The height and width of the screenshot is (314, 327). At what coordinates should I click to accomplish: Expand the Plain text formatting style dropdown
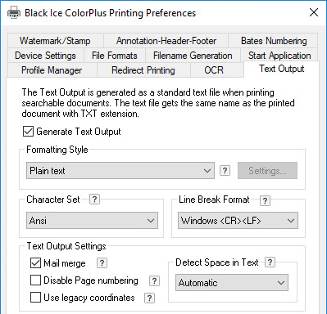tap(120, 171)
